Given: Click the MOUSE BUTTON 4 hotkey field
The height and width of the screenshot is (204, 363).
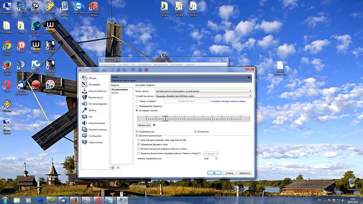Looking at the screenshot, I should tap(187, 101).
